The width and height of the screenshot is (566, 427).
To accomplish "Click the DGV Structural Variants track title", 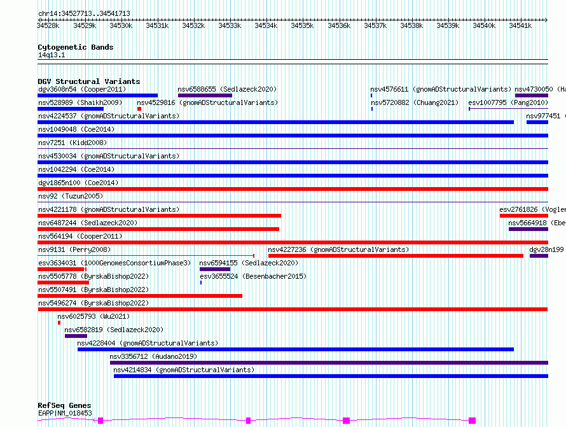I will point(89,81).
